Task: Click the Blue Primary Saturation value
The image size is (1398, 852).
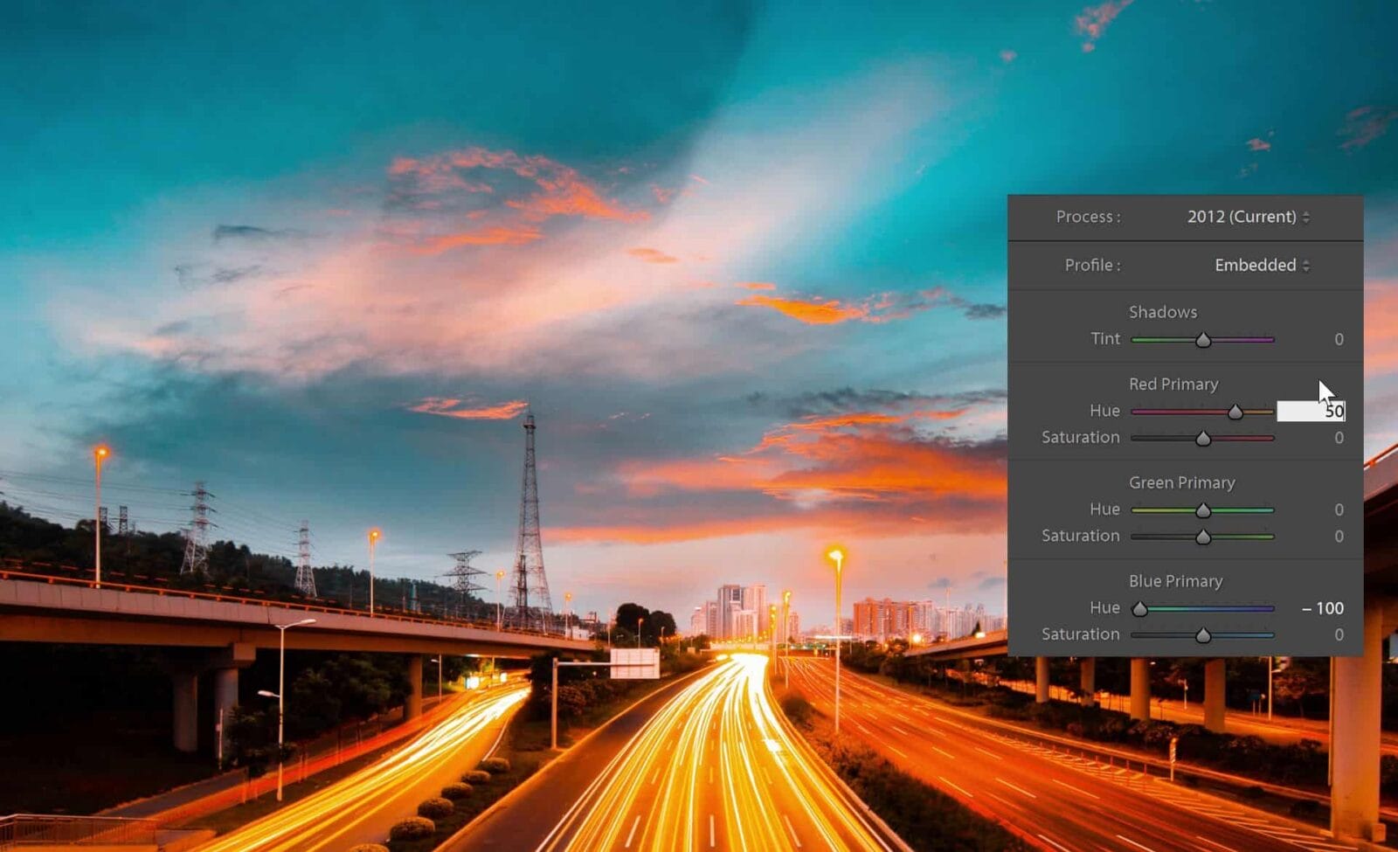Action: coord(1338,634)
